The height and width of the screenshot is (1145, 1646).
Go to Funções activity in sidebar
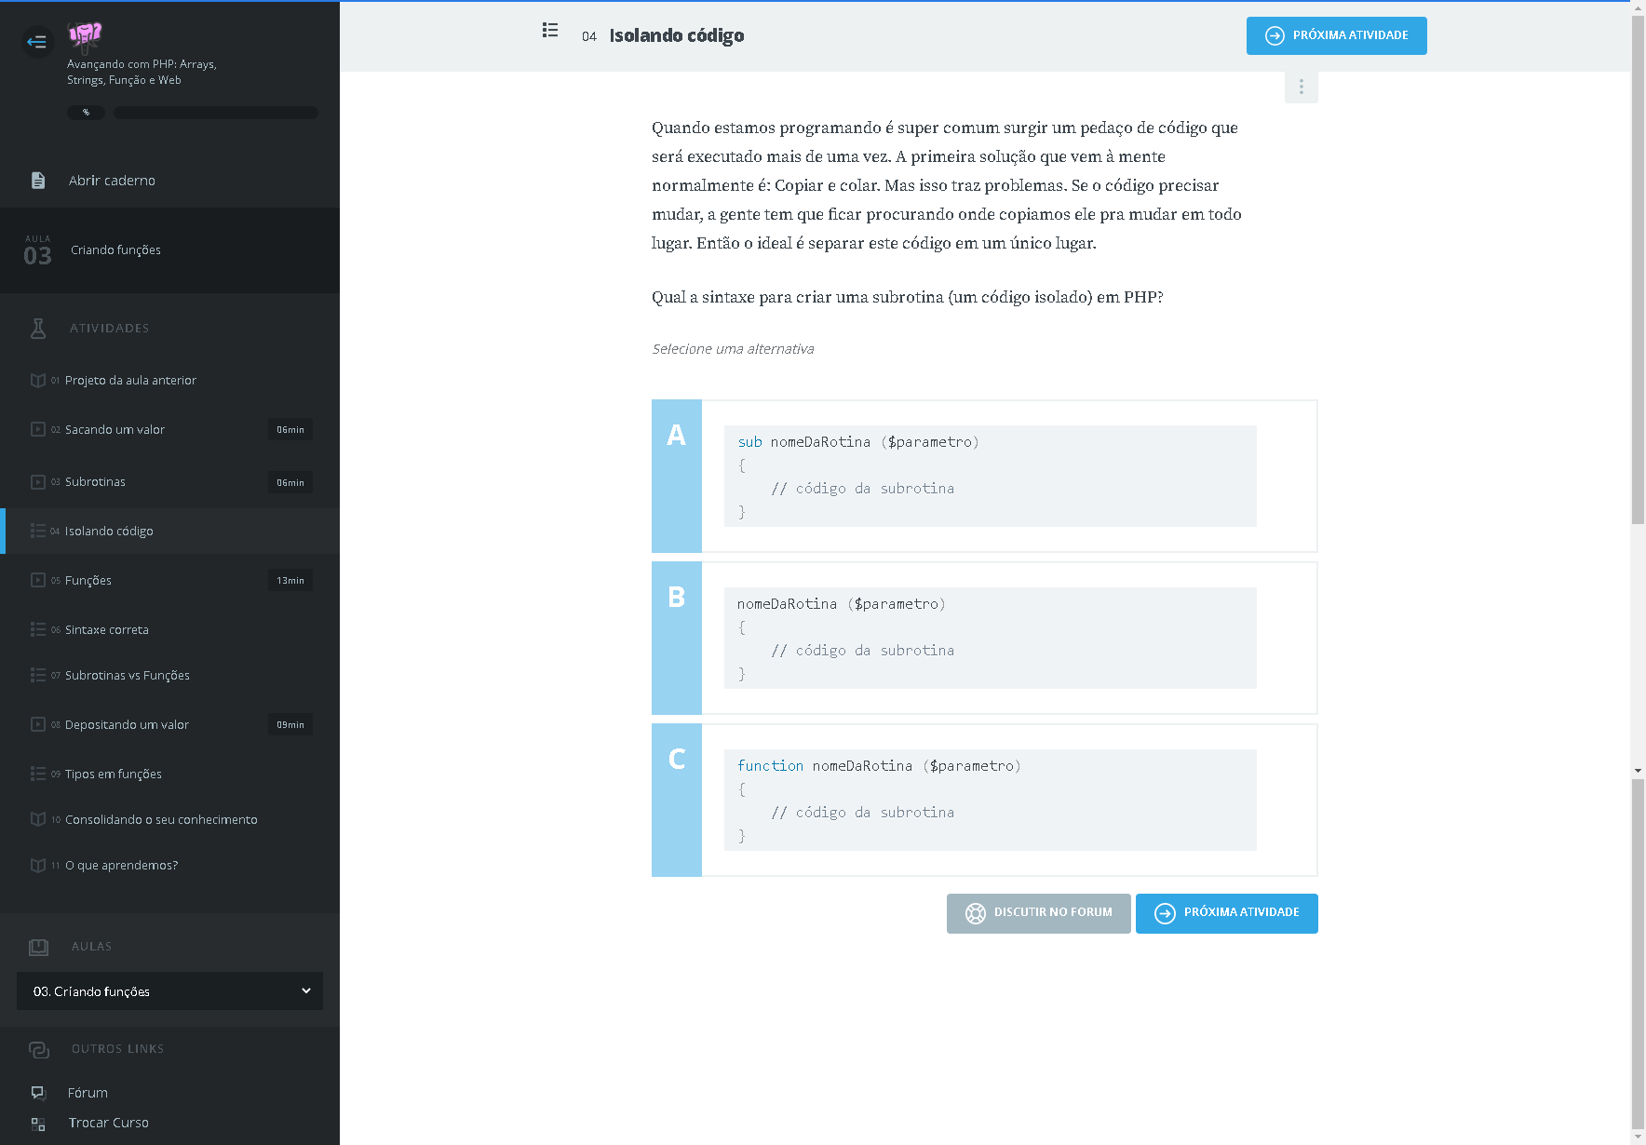point(88,581)
